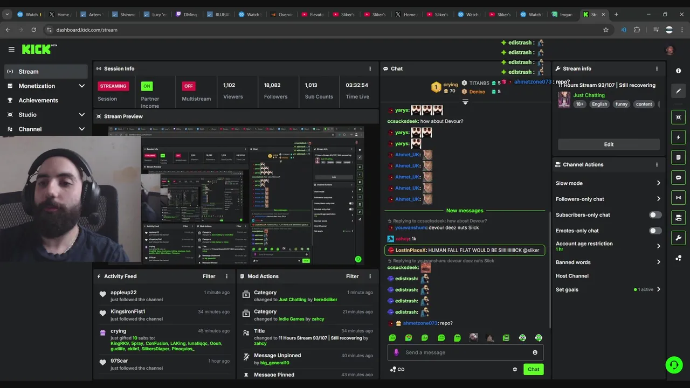This screenshot has width=690, height=388.
Task: Click the Edit button under Stream info
Action: click(609, 144)
